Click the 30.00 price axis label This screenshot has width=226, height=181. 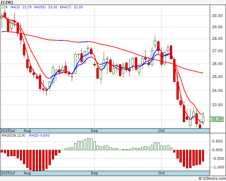click(217, 16)
